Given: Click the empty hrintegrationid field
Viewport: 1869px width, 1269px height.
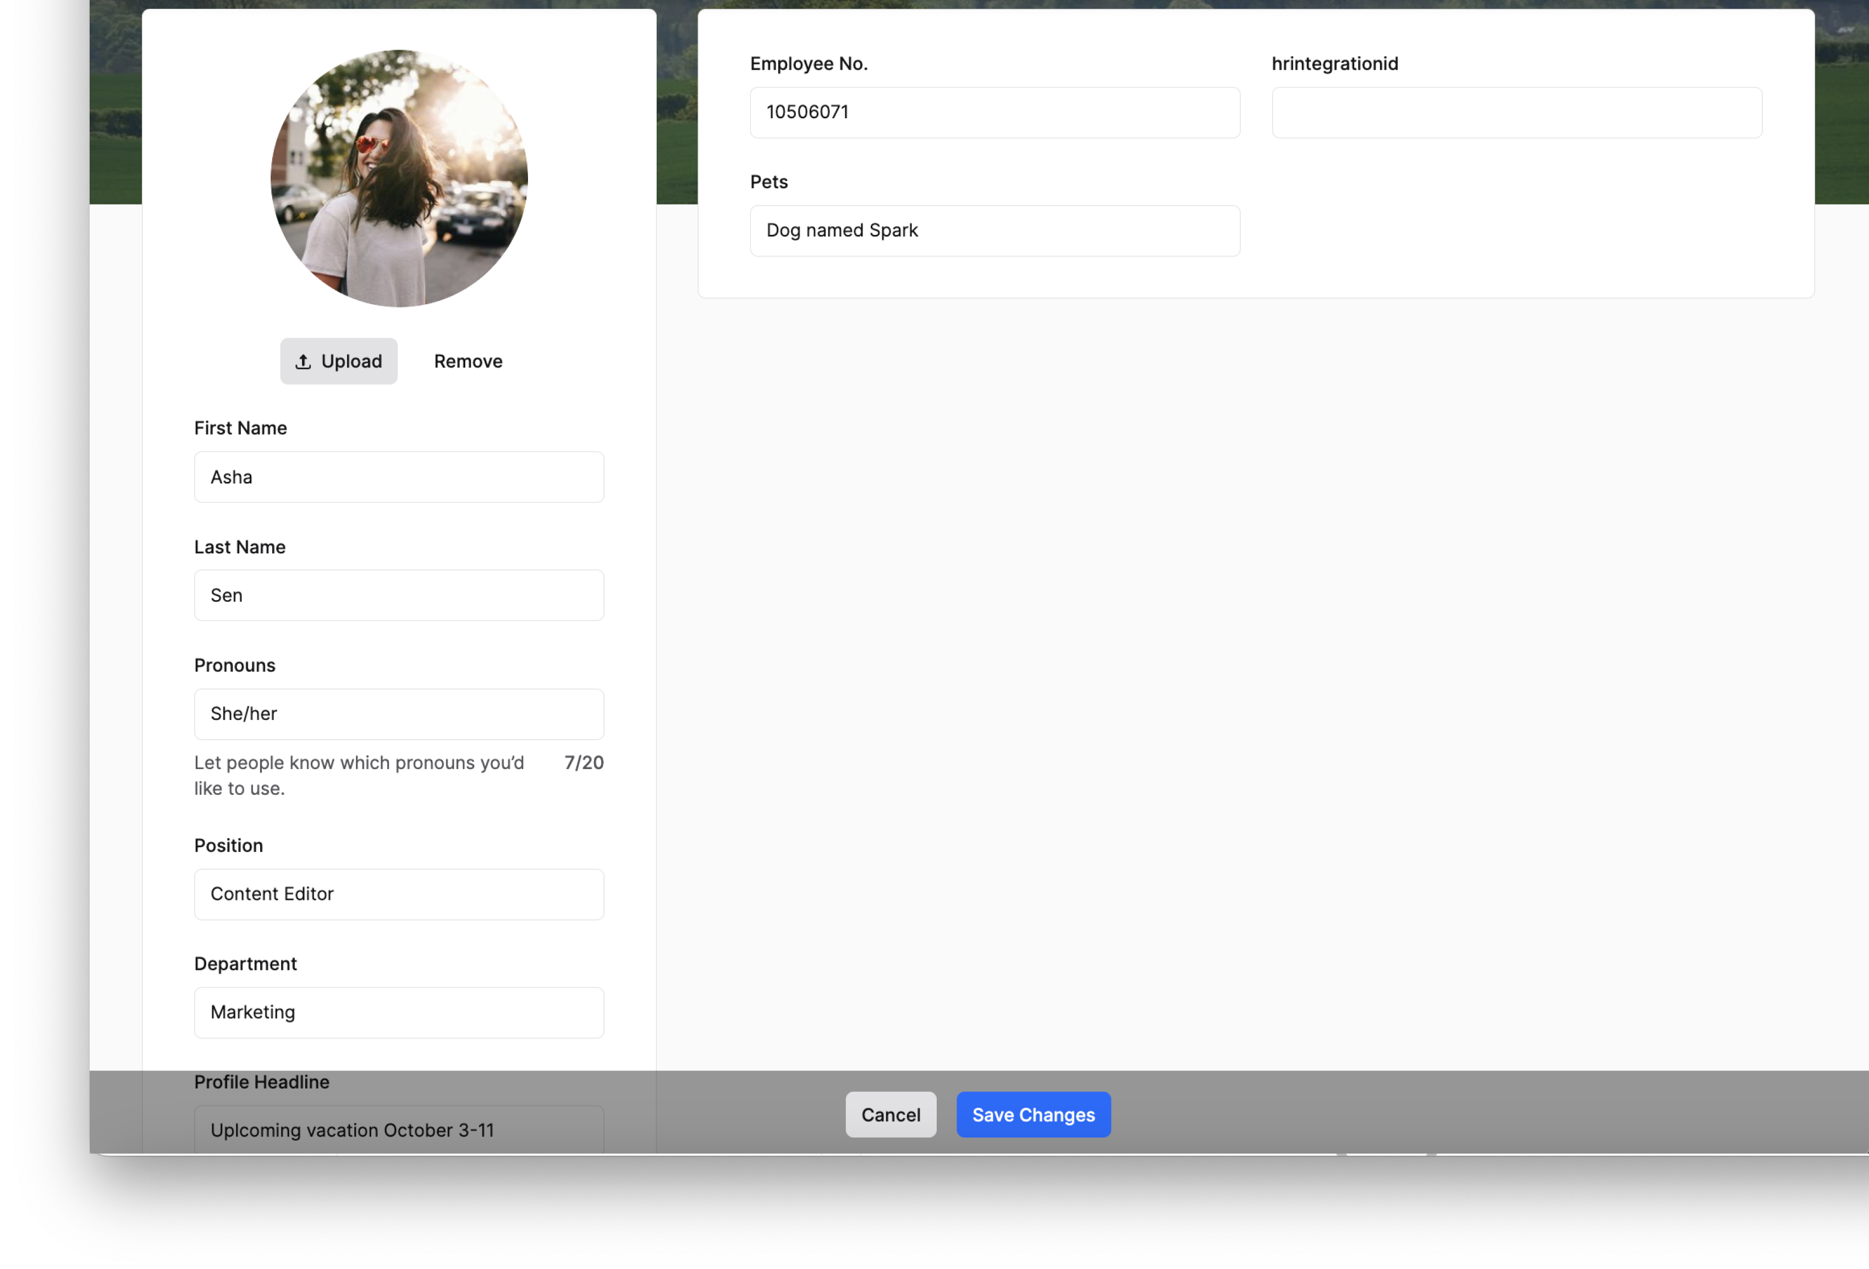Looking at the screenshot, I should [x=1517, y=113].
